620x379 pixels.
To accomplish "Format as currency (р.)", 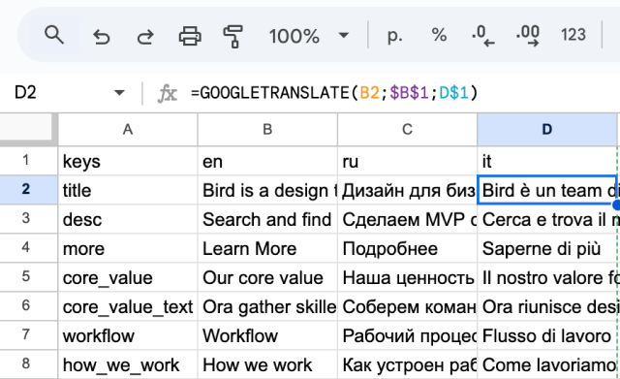I will pyautogui.click(x=394, y=36).
